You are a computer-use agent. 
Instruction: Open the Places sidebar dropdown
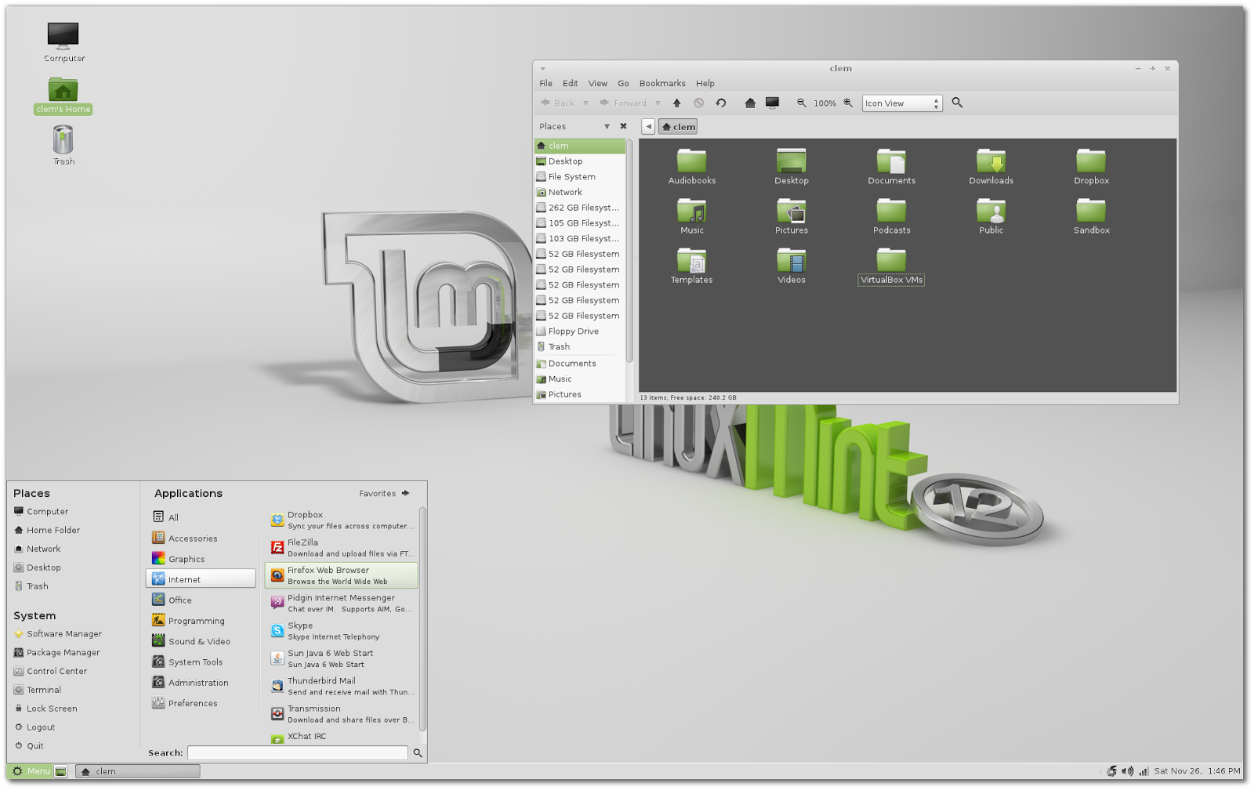(607, 126)
